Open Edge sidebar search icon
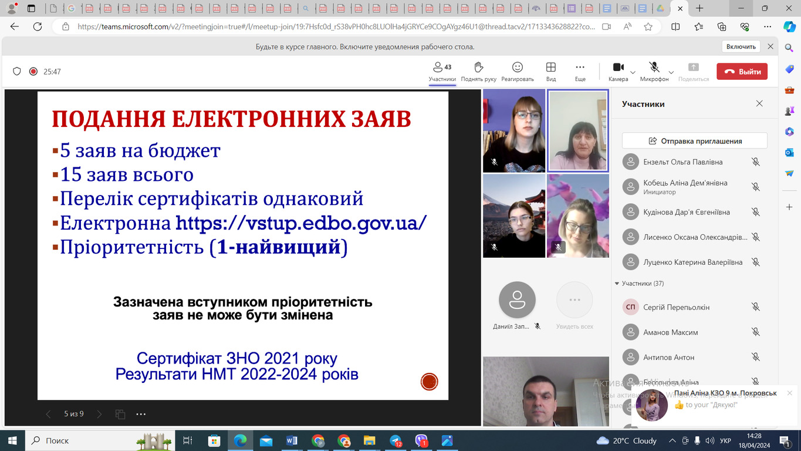This screenshot has width=801, height=451. pyautogui.click(x=789, y=49)
